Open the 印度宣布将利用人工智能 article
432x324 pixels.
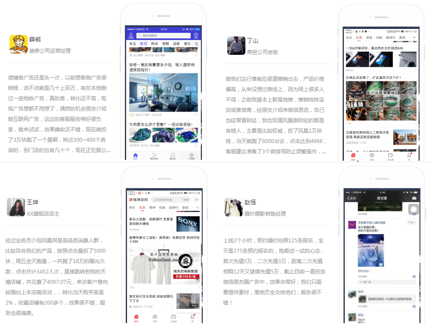pyautogui.click(x=368, y=135)
